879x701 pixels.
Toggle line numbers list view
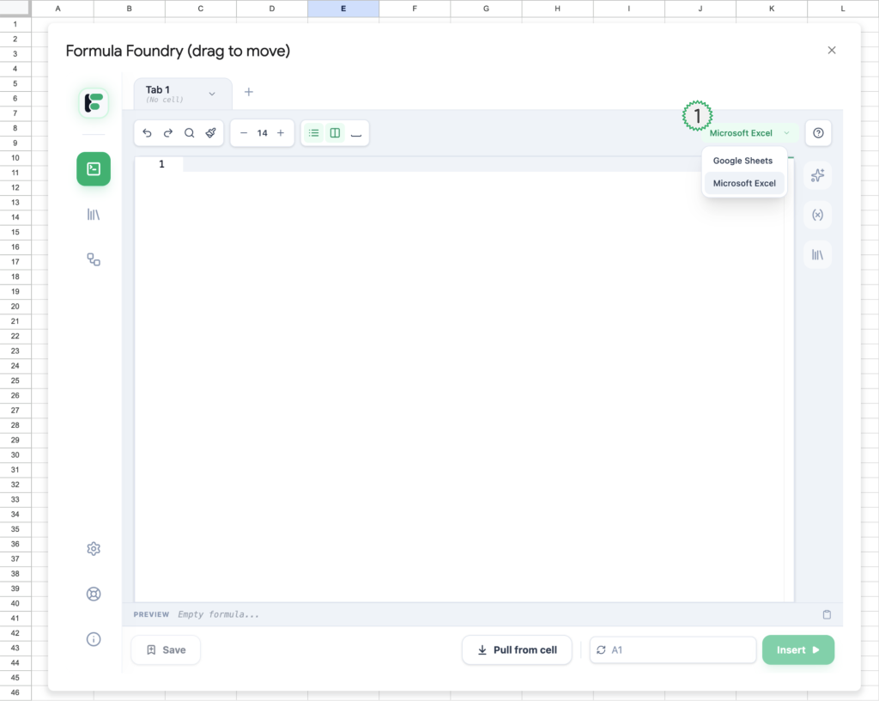pos(314,133)
